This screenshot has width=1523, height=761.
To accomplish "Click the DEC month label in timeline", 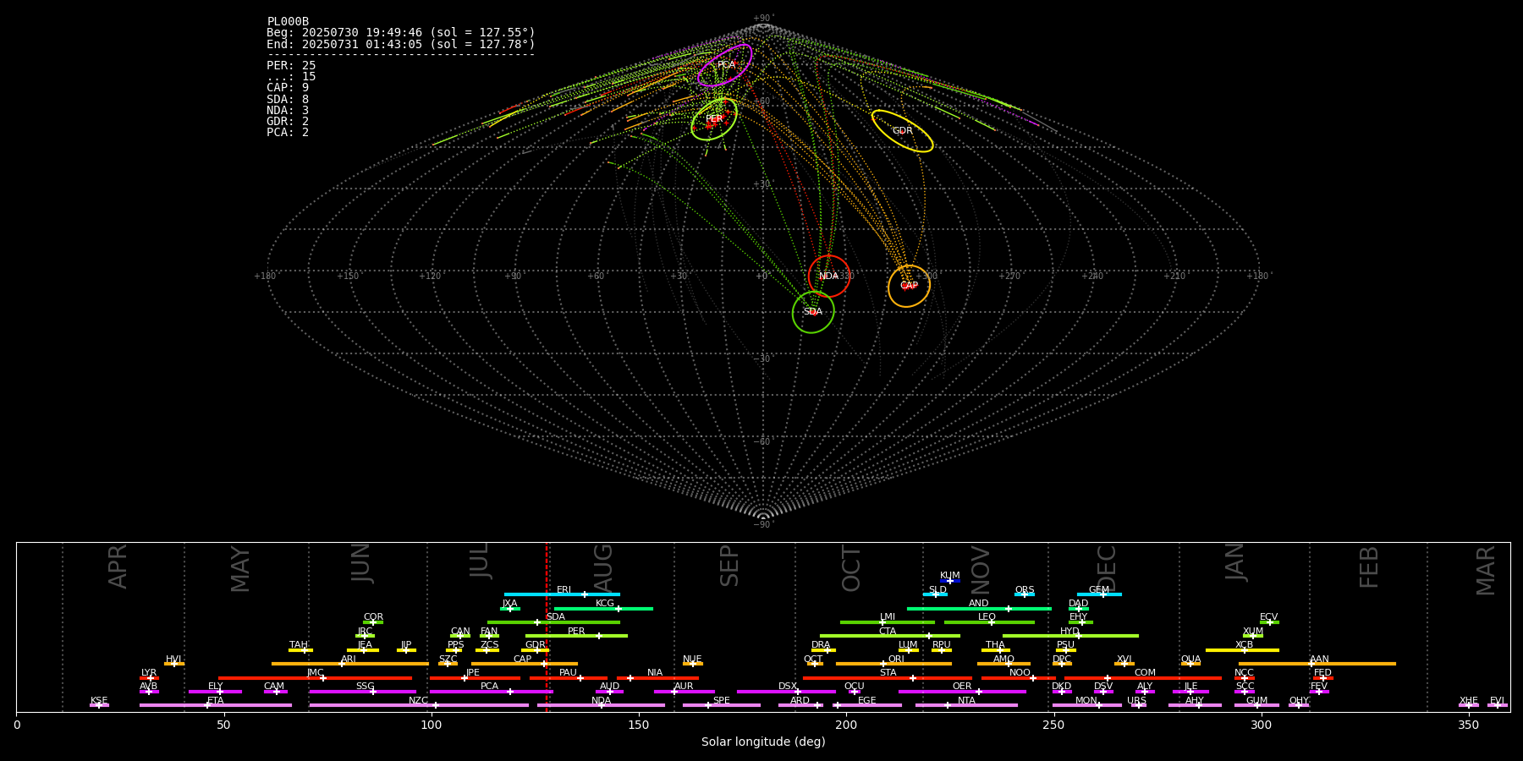I will click(x=1107, y=568).
